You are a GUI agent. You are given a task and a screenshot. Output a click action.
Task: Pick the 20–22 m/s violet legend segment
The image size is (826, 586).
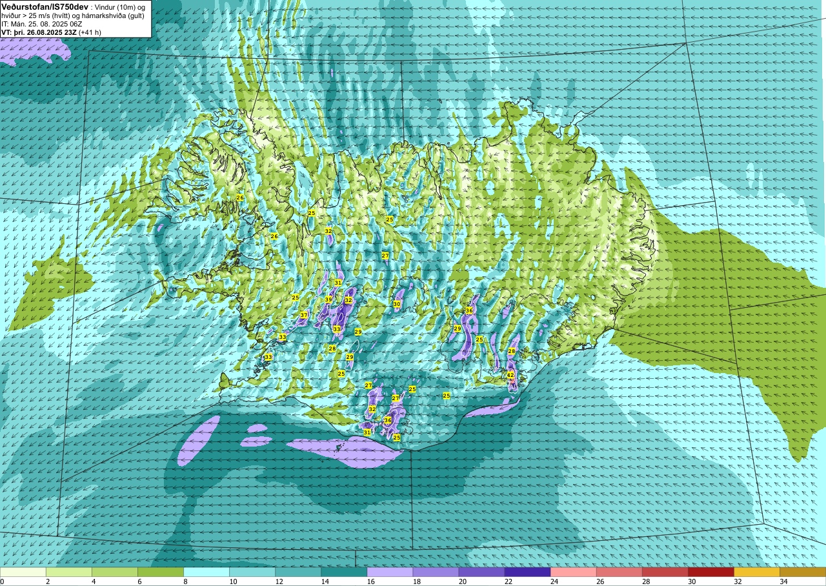481,572
